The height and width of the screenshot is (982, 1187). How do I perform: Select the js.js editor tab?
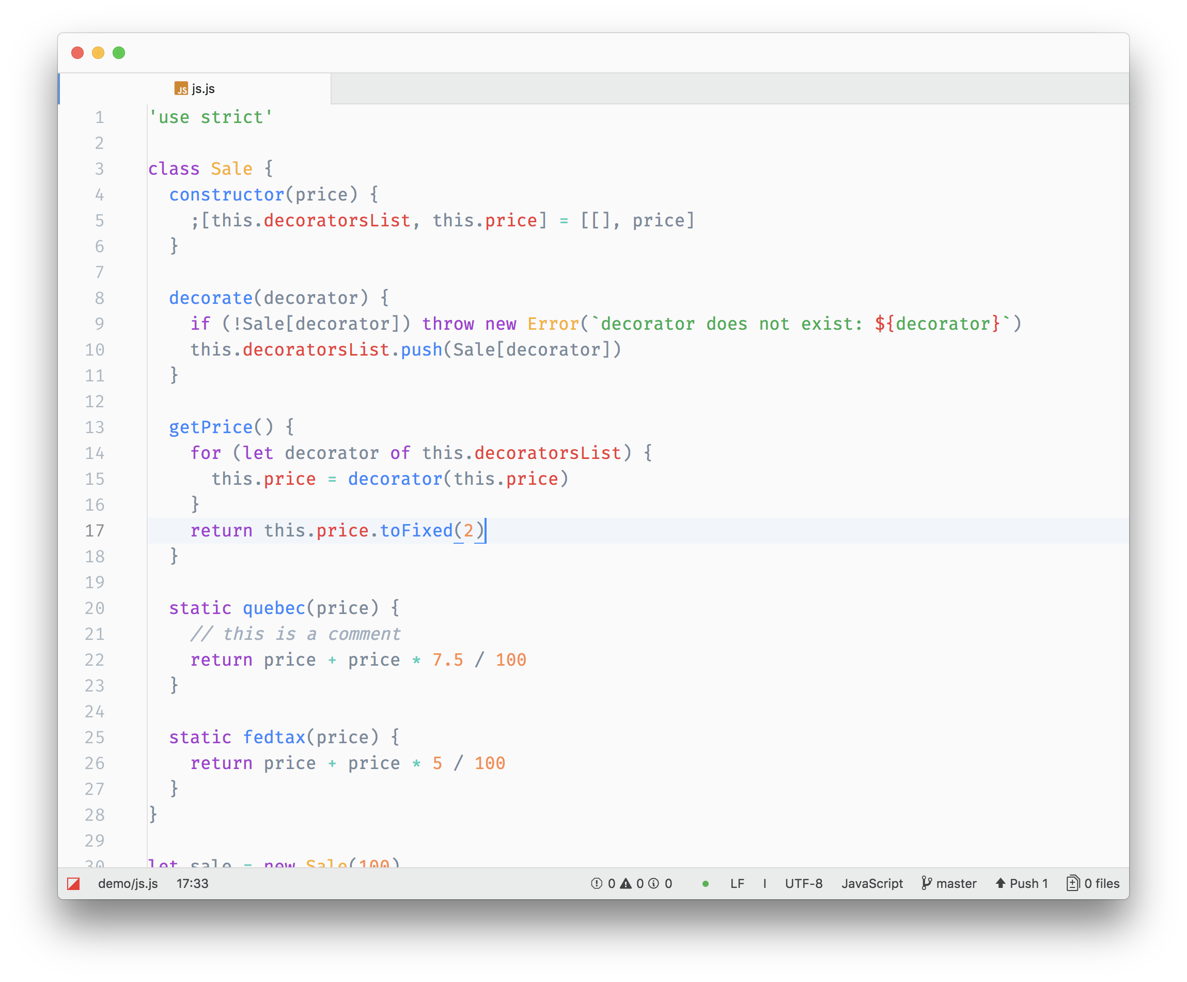coord(204,88)
